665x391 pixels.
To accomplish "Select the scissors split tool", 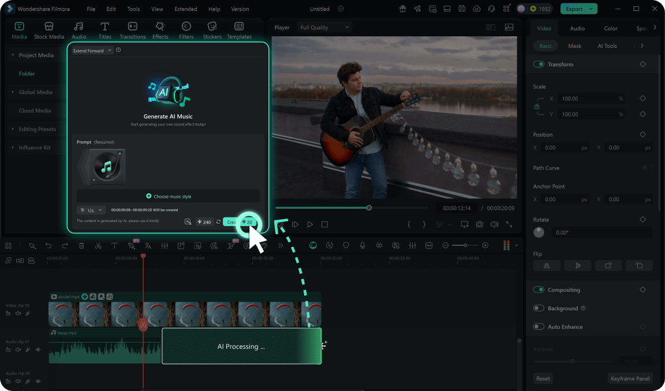I will pyautogui.click(x=98, y=246).
